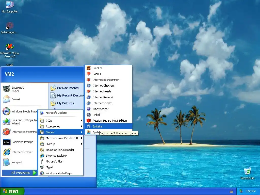
Task: Click the BitLocker To Go Reader icon
Action: pyautogui.click(x=42, y=150)
